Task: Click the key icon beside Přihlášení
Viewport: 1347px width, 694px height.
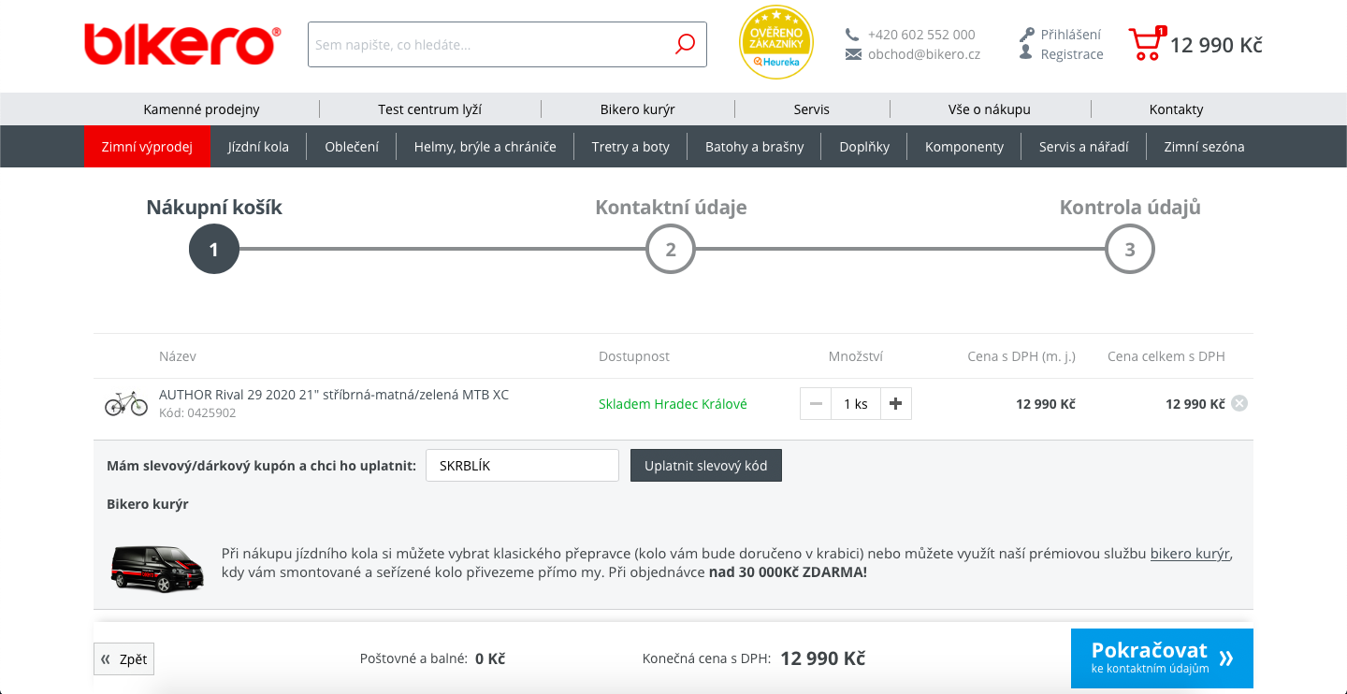Action: (x=1027, y=35)
